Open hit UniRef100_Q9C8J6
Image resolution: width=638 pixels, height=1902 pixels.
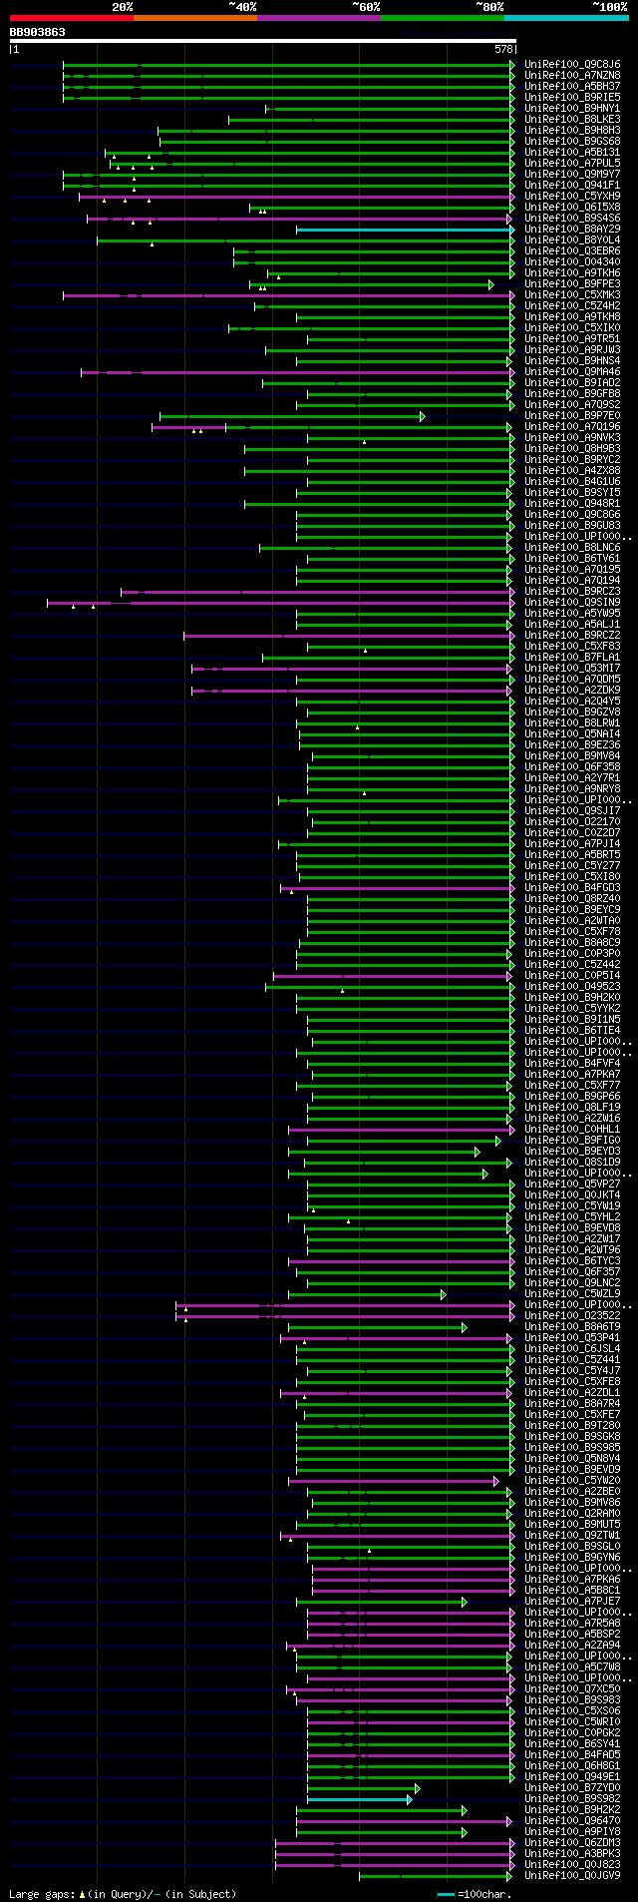coord(572,65)
